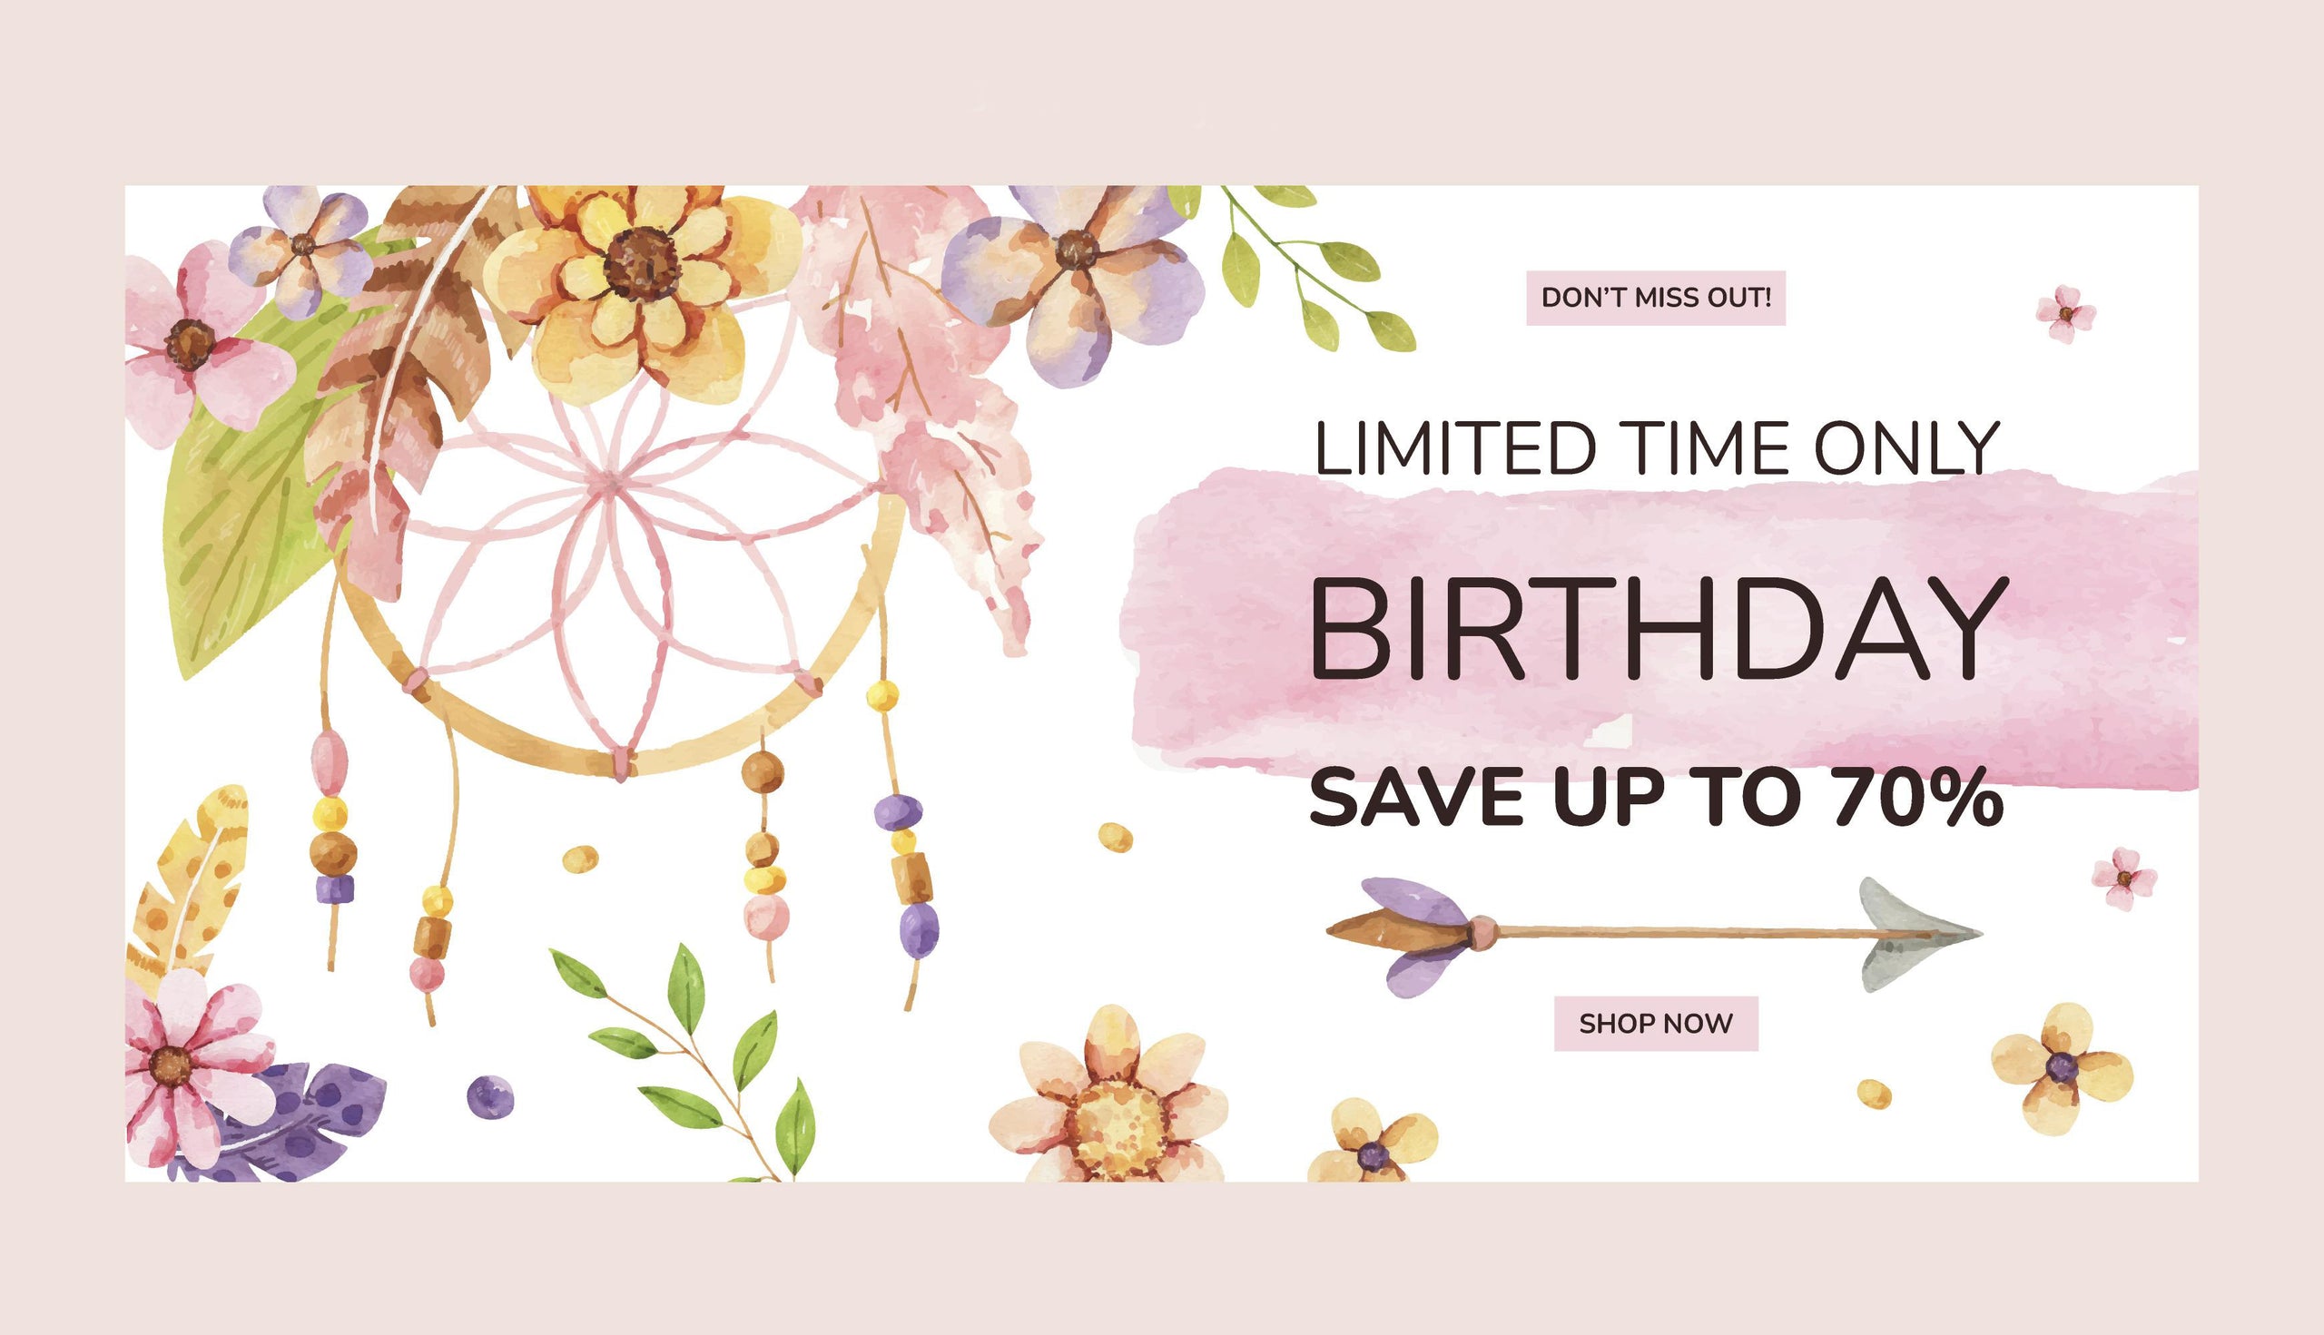The image size is (2324, 1335).
Task: Click the purple-petaled flower at top center
Action: 1073,275
